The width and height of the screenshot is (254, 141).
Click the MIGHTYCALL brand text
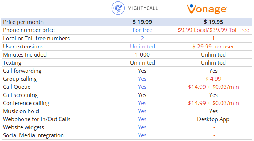(143, 8)
